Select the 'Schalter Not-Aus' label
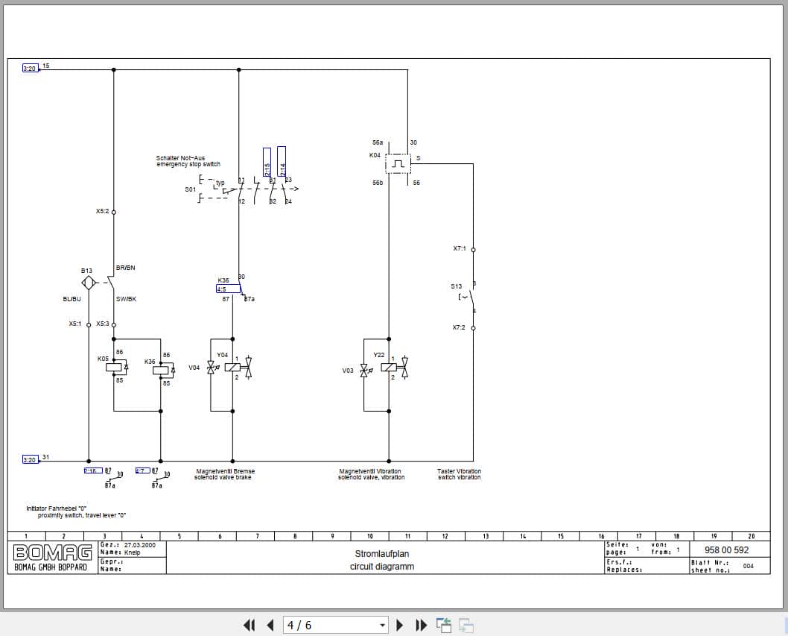 [180, 158]
